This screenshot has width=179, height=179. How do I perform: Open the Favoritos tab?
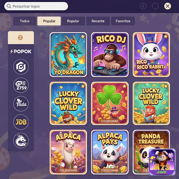point(123,21)
